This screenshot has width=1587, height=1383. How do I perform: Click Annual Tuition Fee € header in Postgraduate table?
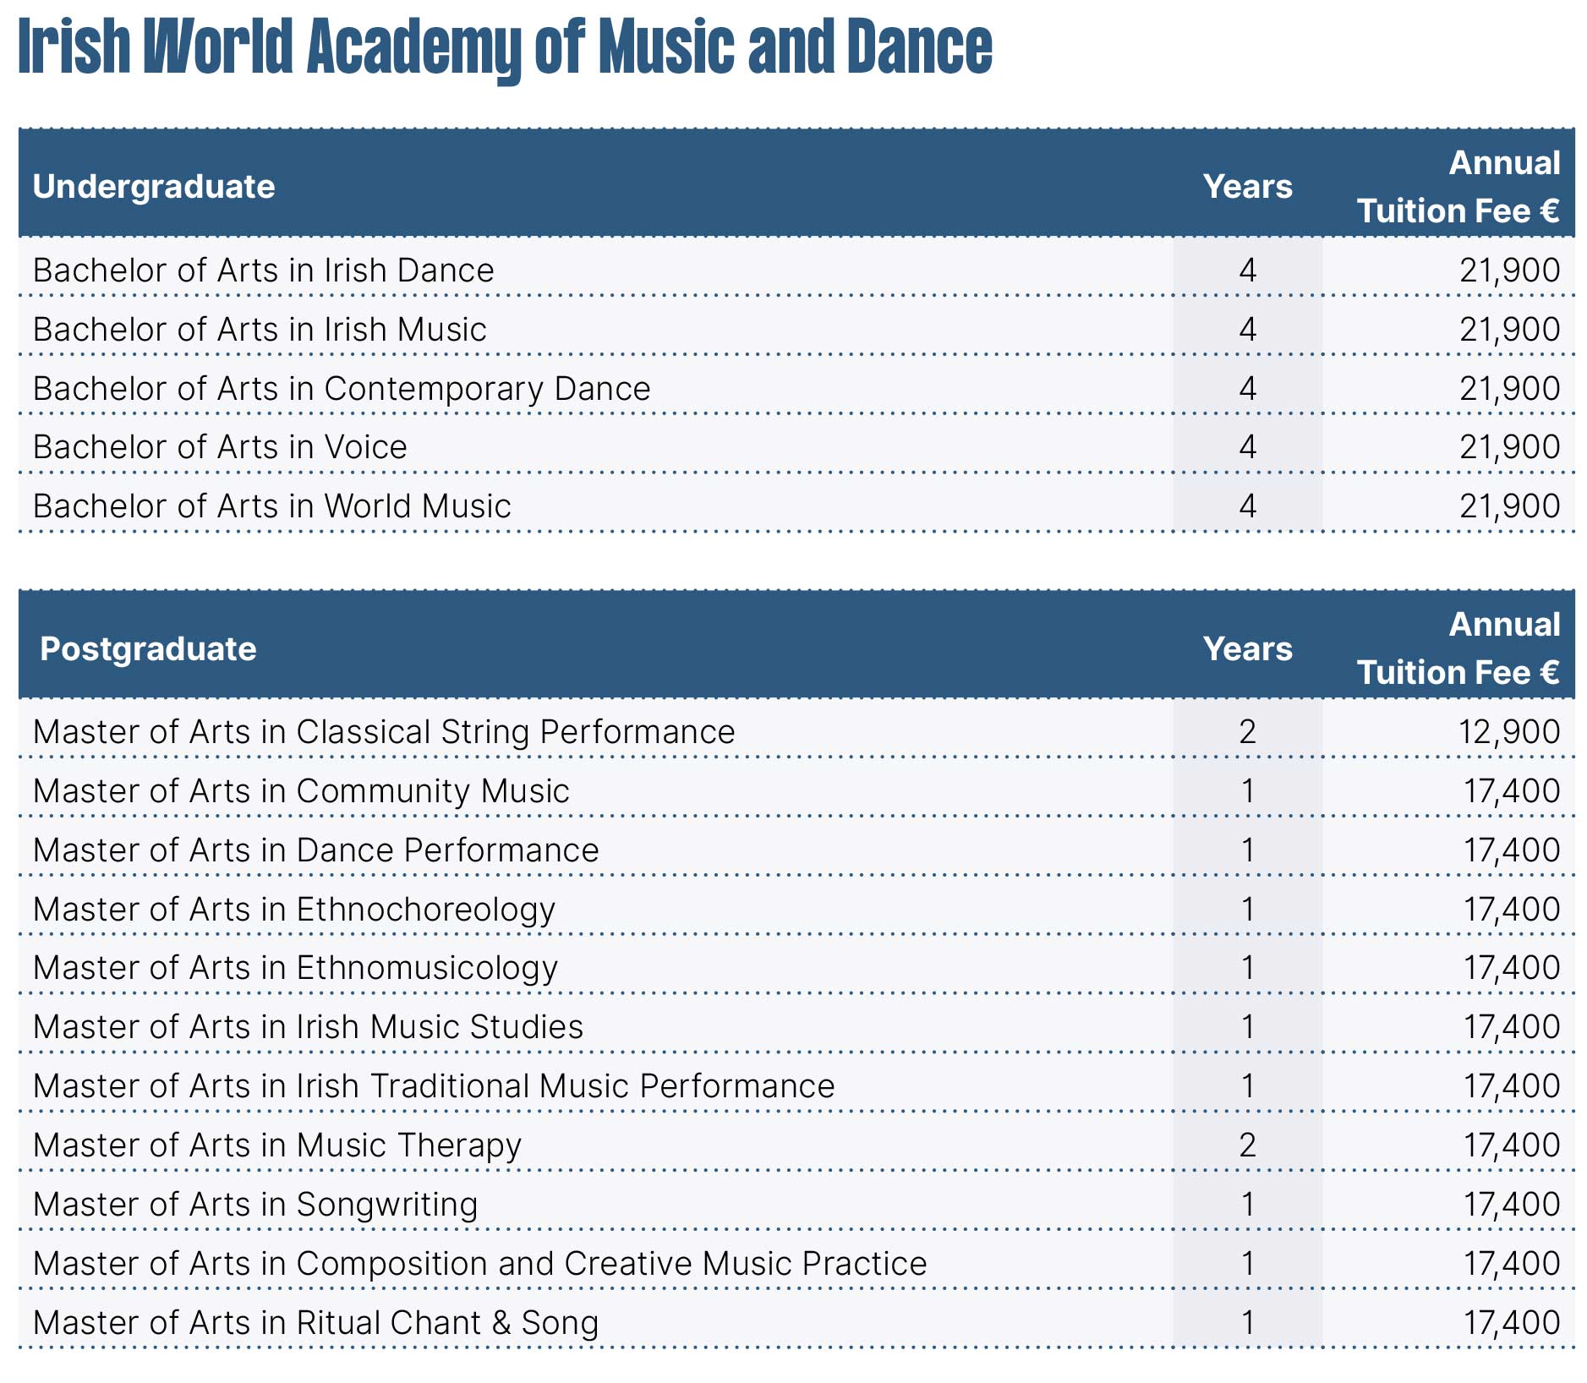1458,648
